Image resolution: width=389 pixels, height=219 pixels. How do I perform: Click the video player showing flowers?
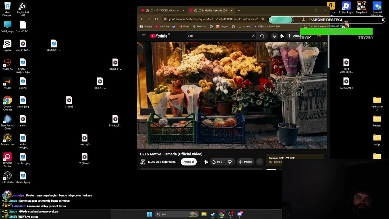tap(232, 95)
